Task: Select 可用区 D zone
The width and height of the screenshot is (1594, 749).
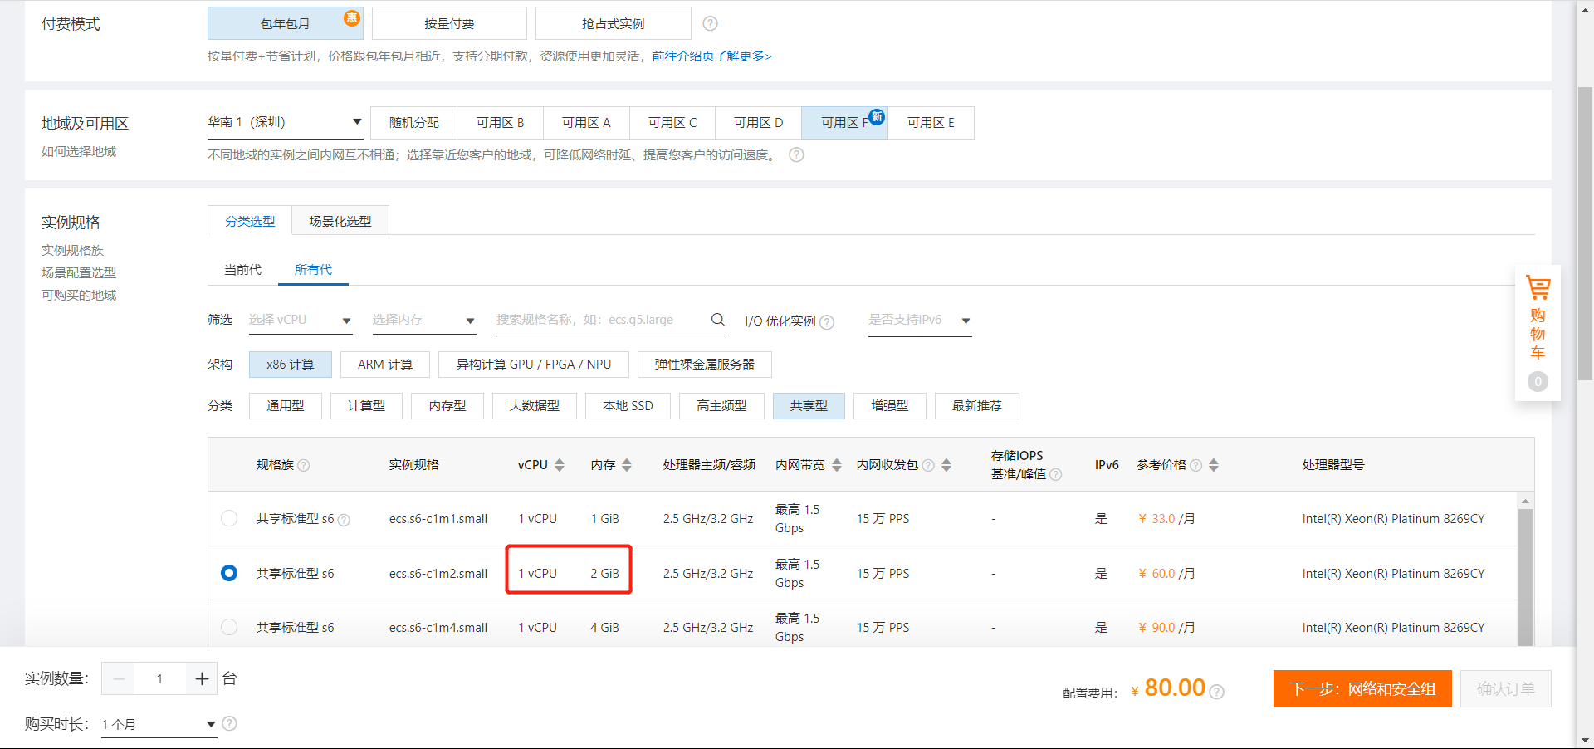Action: tap(758, 122)
